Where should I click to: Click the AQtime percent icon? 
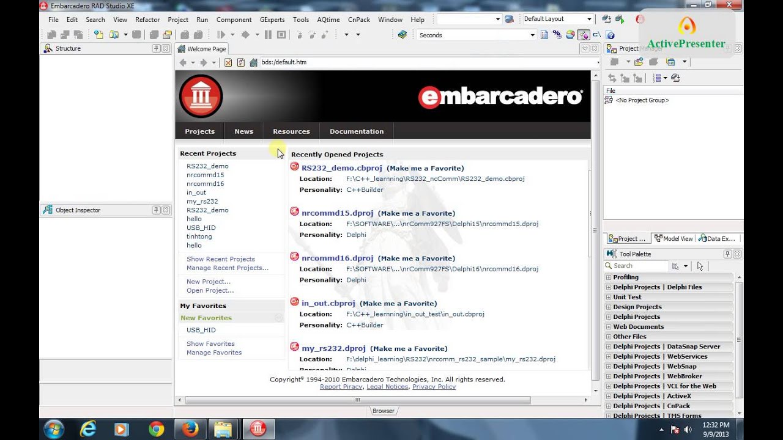[x=557, y=35]
